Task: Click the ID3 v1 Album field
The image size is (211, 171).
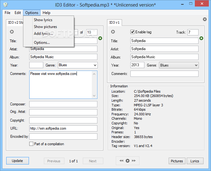Action: pos(164,57)
